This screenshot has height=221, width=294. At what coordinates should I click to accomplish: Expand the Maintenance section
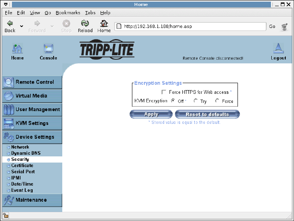click(x=32, y=200)
